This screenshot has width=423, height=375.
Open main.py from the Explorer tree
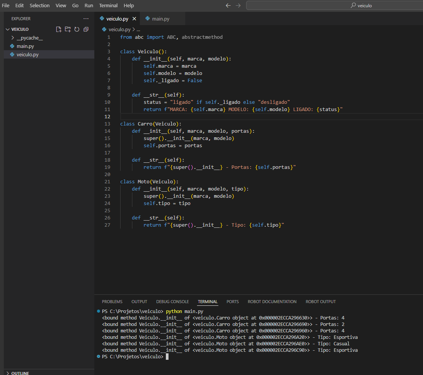[x=49, y=46]
